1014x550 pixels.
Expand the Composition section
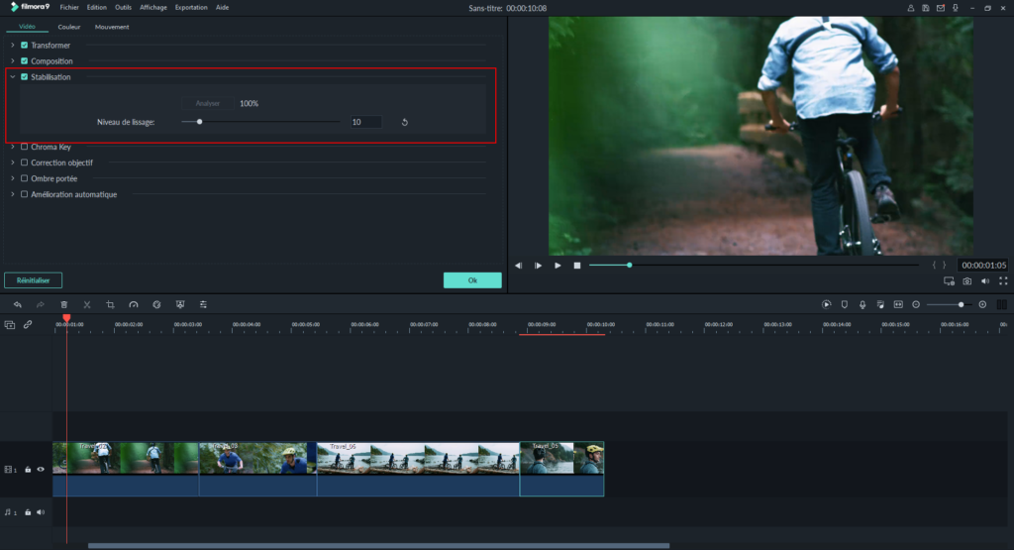click(x=12, y=60)
